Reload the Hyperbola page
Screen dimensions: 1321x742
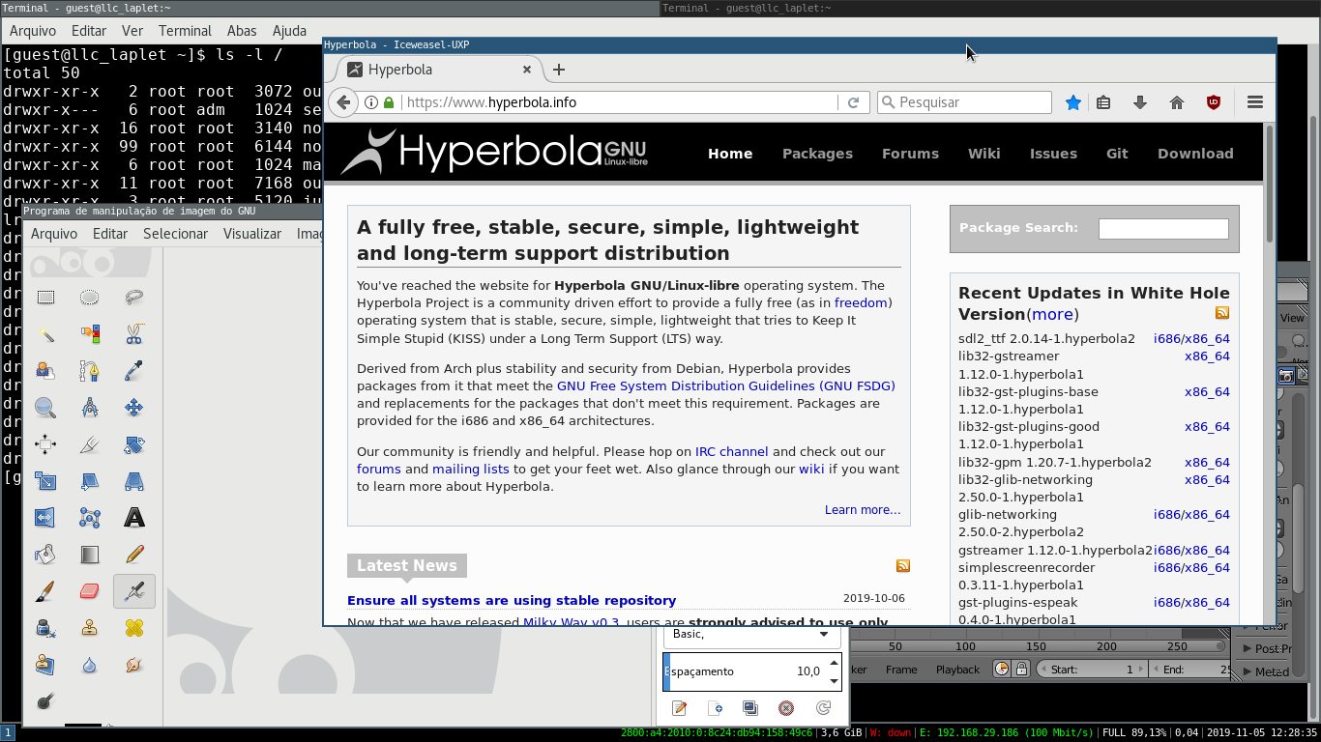click(854, 102)
